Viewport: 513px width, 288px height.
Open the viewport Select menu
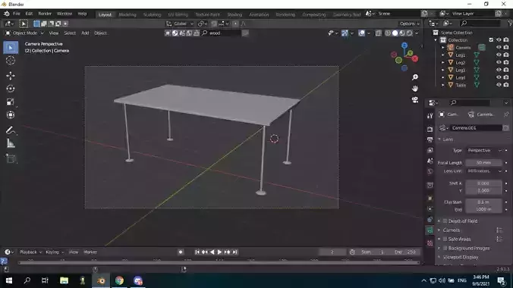tap(70, 33)
